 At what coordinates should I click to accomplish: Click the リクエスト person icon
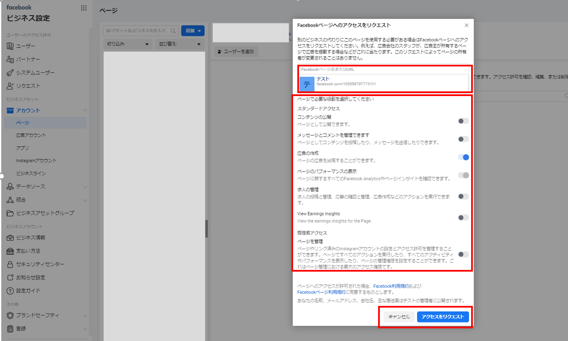tap(11, 86)
